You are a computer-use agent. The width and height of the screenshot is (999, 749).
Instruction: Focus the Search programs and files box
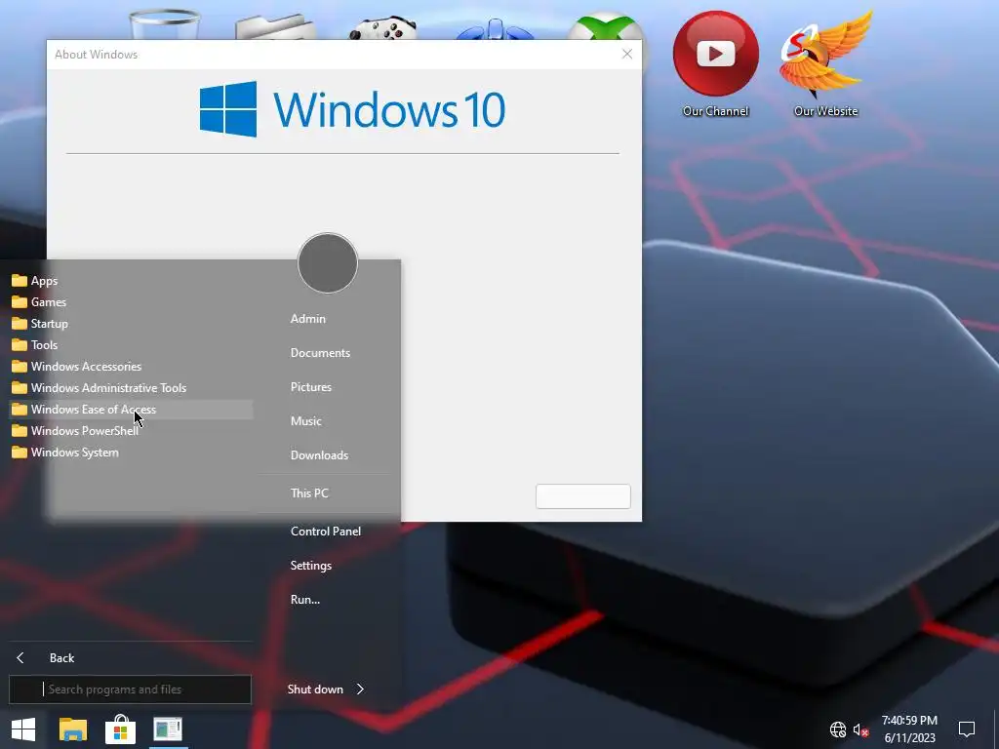click(x=130, y=690)
